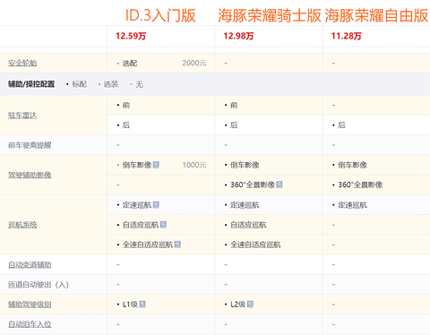Click the 海豚荣耀自由版 360°全景影像 entry
The width and height of the screenshot is (430, 335).
357,185
